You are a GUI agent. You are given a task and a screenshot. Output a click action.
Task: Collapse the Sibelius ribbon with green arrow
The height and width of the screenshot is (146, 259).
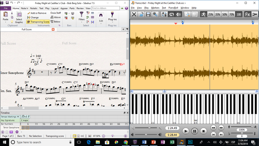(x=122, y=8)
